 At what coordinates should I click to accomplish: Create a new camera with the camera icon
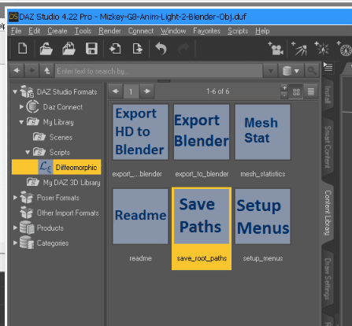click(x=276, y=49)
